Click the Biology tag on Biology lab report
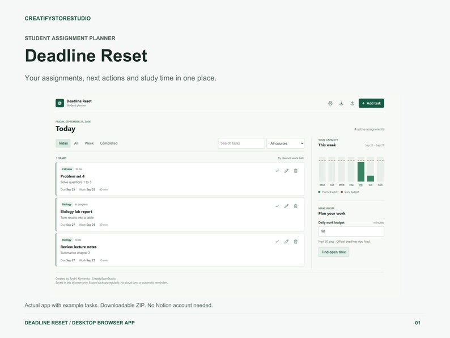 (66, 205)
